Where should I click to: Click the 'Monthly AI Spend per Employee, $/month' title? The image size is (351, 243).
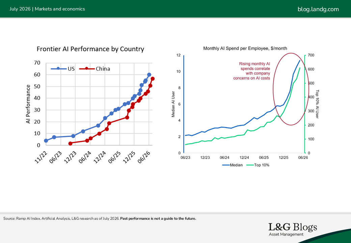tap(245, 48)
